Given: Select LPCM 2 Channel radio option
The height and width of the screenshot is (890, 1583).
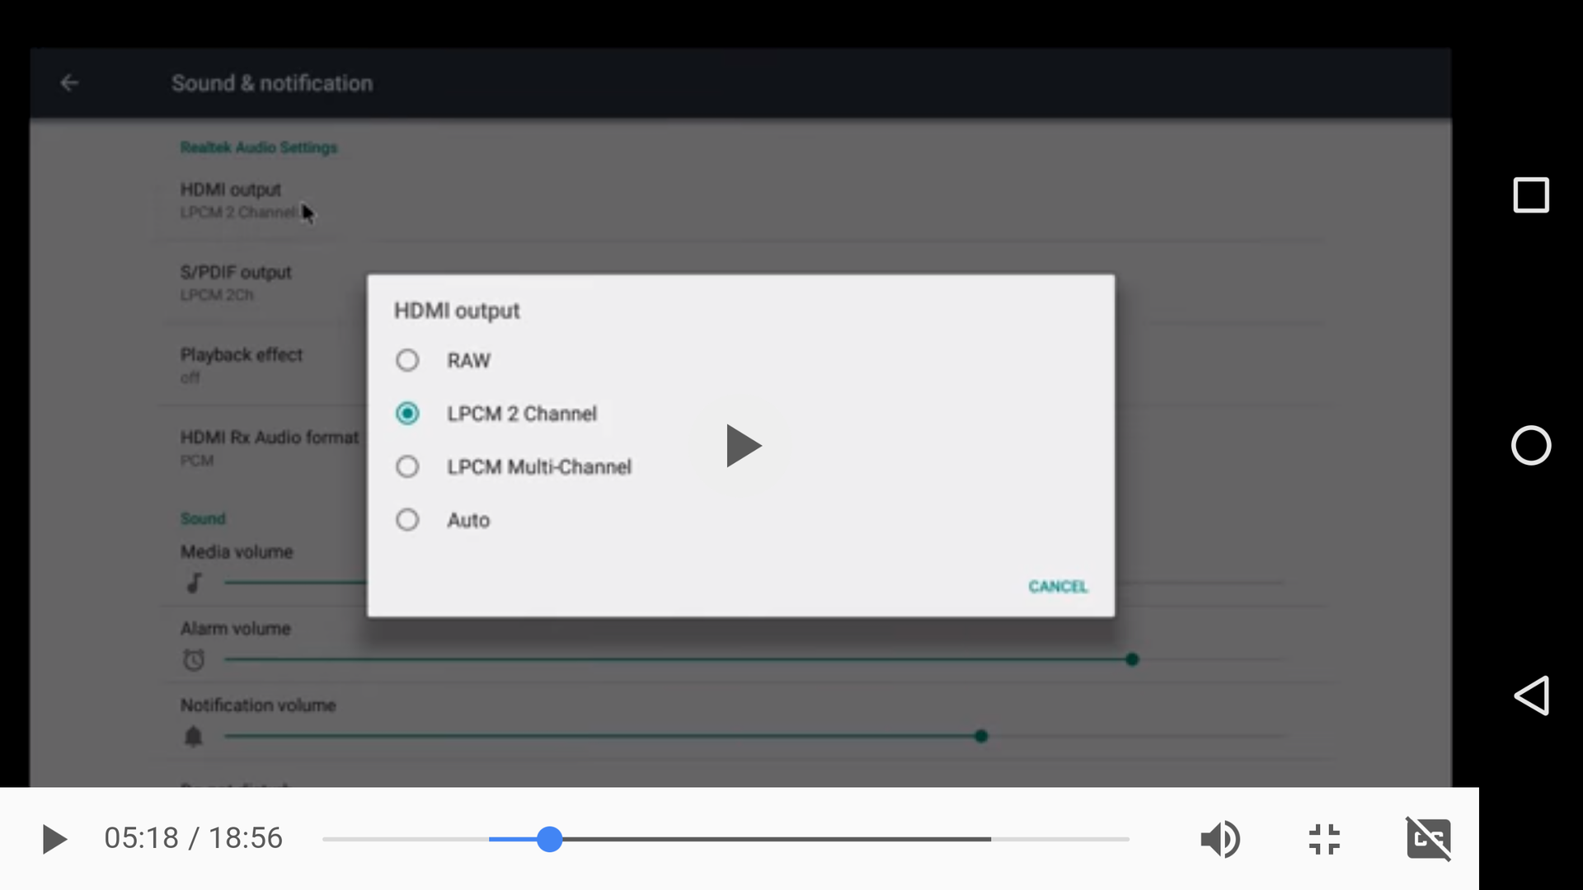Looking at the screenshot, I should click(407, 413).
